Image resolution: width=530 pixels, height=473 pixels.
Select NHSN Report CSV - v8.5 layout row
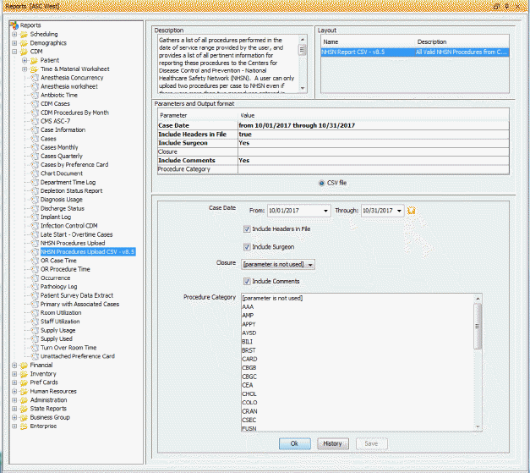[415, 52]
